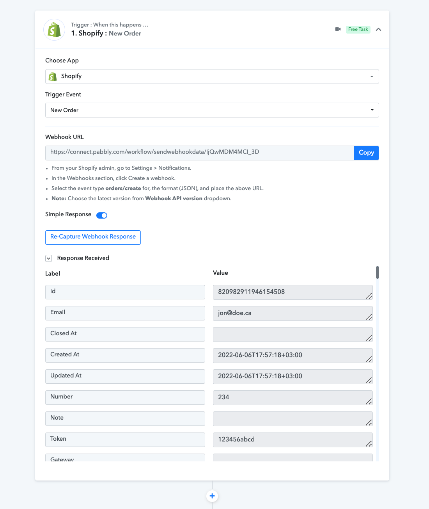The image size is (429, 509).
Task: Click the empty Note value field
Action: [x=293, y=419]
